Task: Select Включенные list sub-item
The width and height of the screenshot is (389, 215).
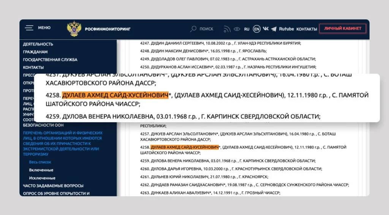Action: click(41, 170)
